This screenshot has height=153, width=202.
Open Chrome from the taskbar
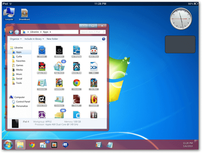pyautogui.click(x=32, y=145)
